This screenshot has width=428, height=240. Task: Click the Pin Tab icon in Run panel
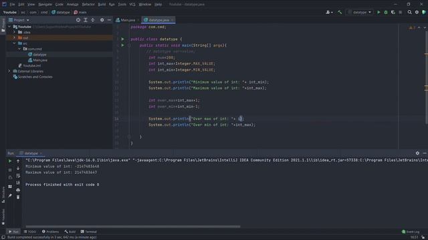[10, 195]
